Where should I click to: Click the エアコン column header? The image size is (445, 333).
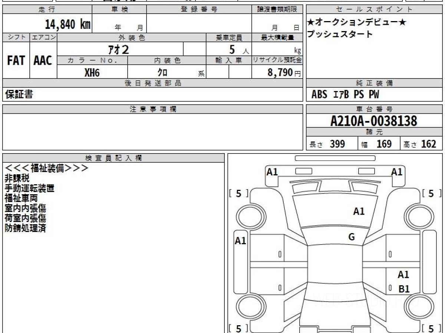point(43,37)
